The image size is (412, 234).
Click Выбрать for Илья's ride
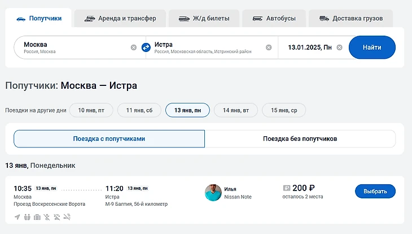pyautogui.click(x=375, y=192)
